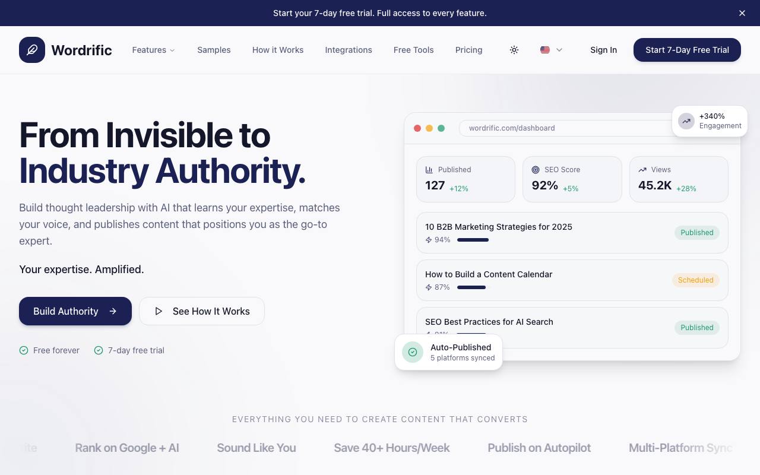
Task: Click the Scheduled status badge
Action: pyautogui.click(x=696, y=280)
